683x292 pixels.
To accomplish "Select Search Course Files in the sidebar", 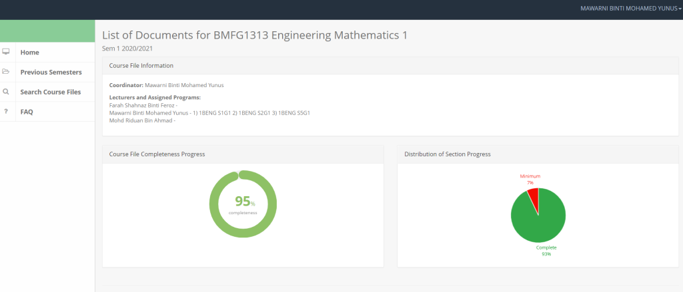I will pos(51,92).
